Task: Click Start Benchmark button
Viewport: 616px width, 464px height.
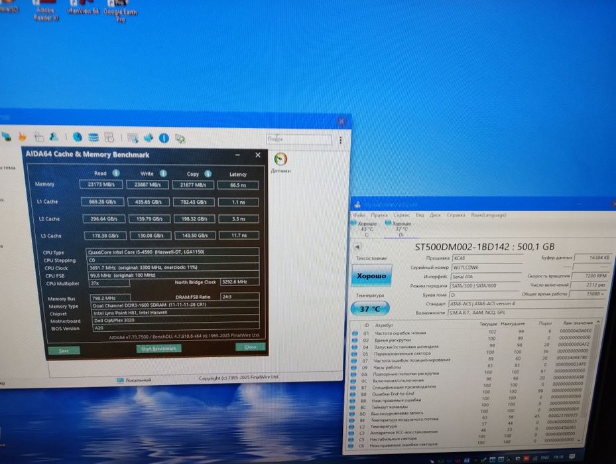Action: click(x=158, y=348)
